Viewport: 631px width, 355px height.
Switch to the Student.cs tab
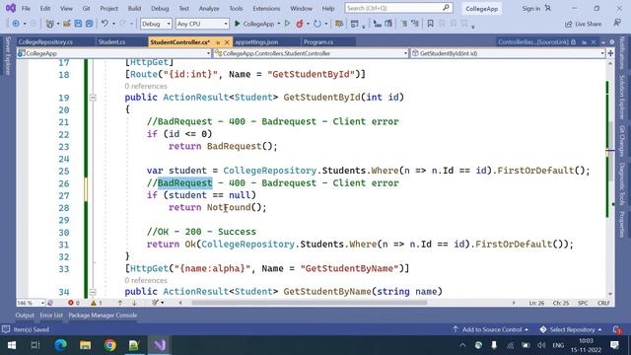(x=111, y=41)
